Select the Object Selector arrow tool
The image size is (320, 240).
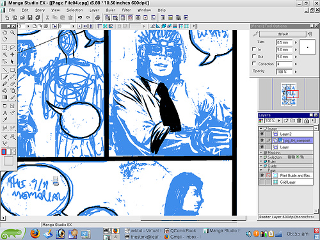tap(12, 61)
